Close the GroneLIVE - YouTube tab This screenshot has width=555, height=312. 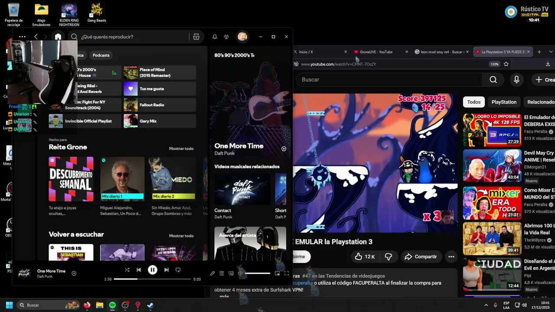click(x=407, y=52)
